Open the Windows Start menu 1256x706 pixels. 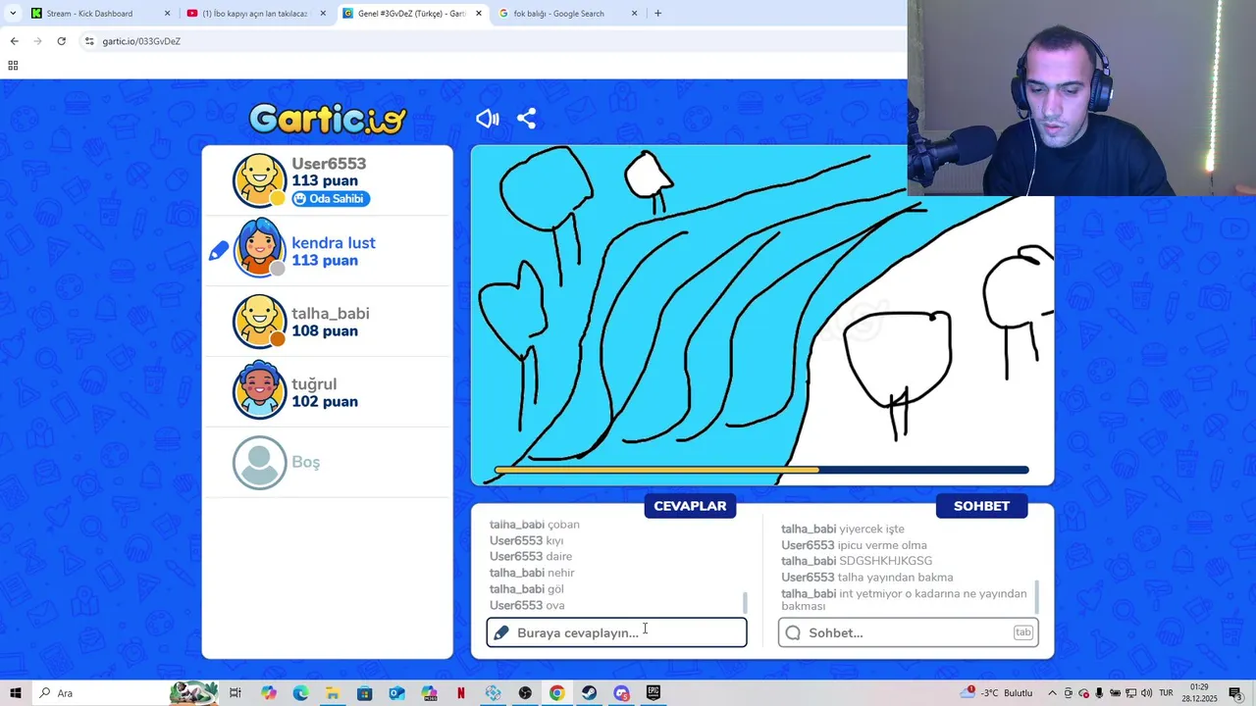pyautogui.click(x=15, y=693)
